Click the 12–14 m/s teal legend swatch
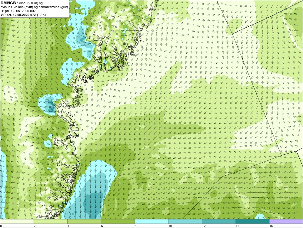Viewport: 303px width, 228px height. [x=218, y=221]
